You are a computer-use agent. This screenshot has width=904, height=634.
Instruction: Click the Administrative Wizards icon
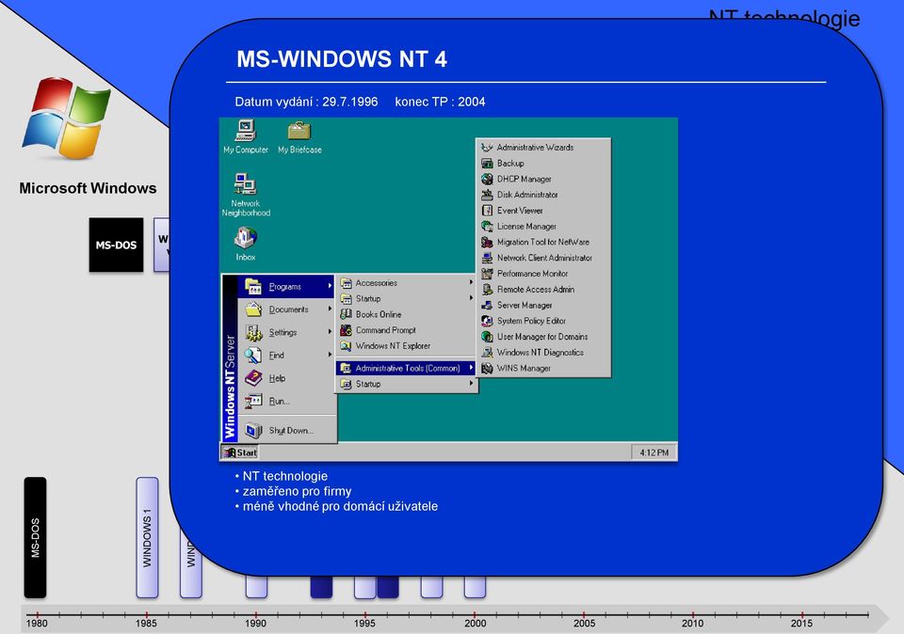(x=487, y=148)
